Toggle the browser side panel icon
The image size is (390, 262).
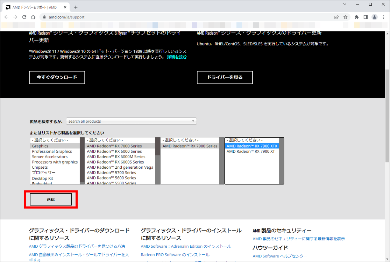[x=366, y=17]
